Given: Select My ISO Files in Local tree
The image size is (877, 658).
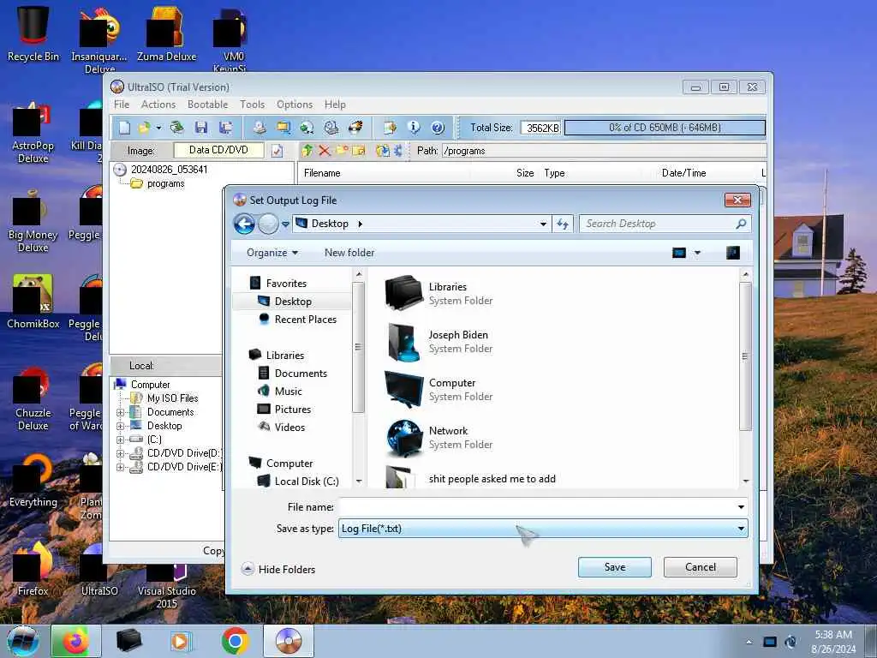Looking at the screenshot, I should tap(172, 398).
